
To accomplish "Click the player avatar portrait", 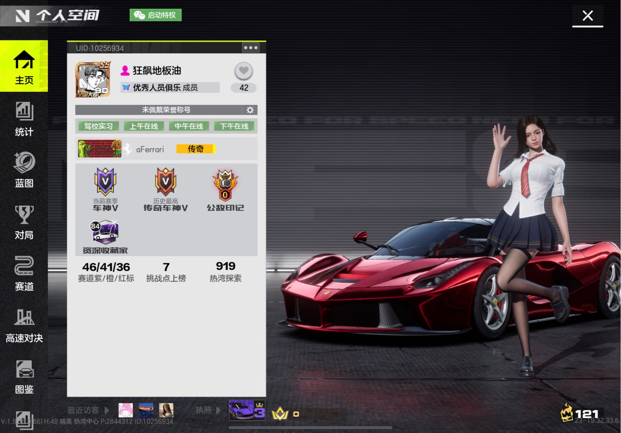I will click(93, 80).
